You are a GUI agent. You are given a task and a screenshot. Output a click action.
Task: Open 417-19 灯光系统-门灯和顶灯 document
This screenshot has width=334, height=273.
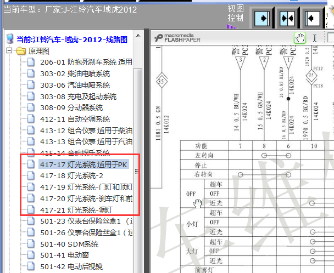coord(86,187)
